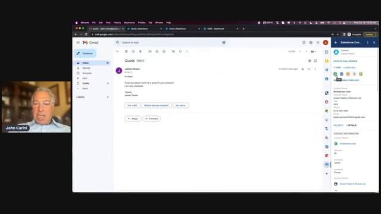Get add-ons plus icon in side panel

click(x=327, y=174)
